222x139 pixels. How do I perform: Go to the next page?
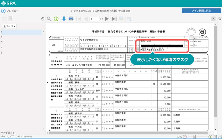107,19
